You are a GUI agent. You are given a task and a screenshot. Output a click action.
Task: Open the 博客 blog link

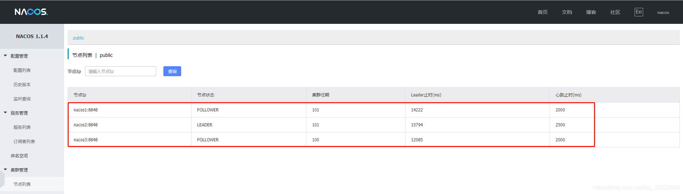591,12
